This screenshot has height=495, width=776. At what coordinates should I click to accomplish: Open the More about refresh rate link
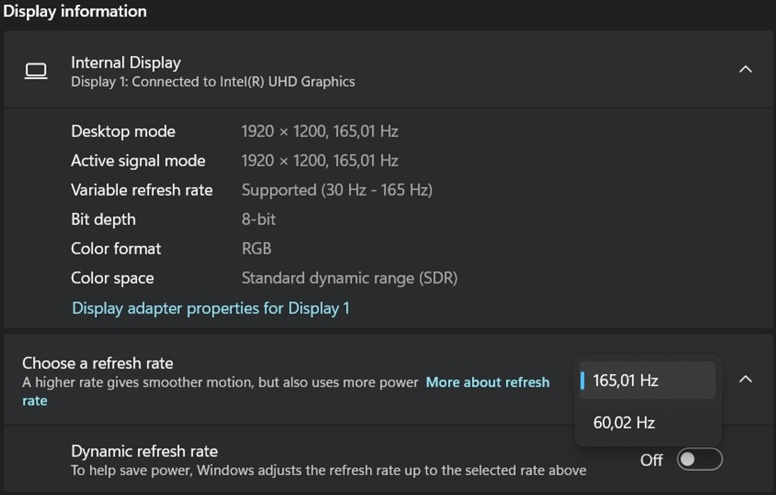pos(487,382)
